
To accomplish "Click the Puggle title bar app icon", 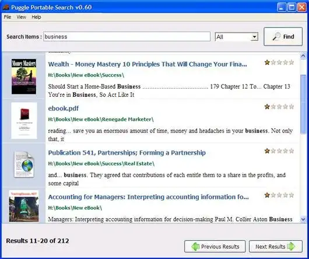I will [x=6, y=8].
